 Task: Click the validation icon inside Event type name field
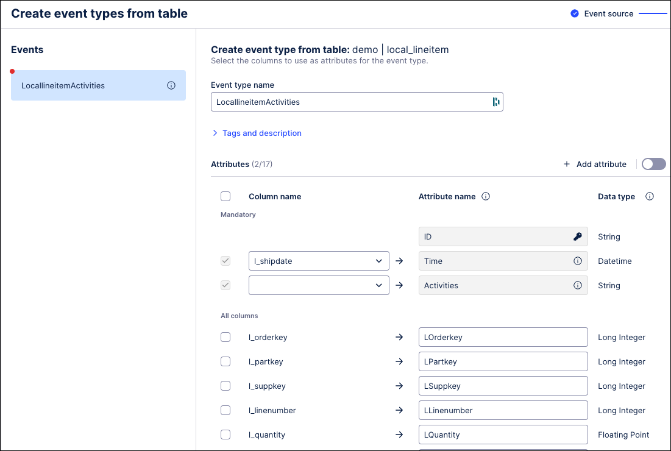495,102
